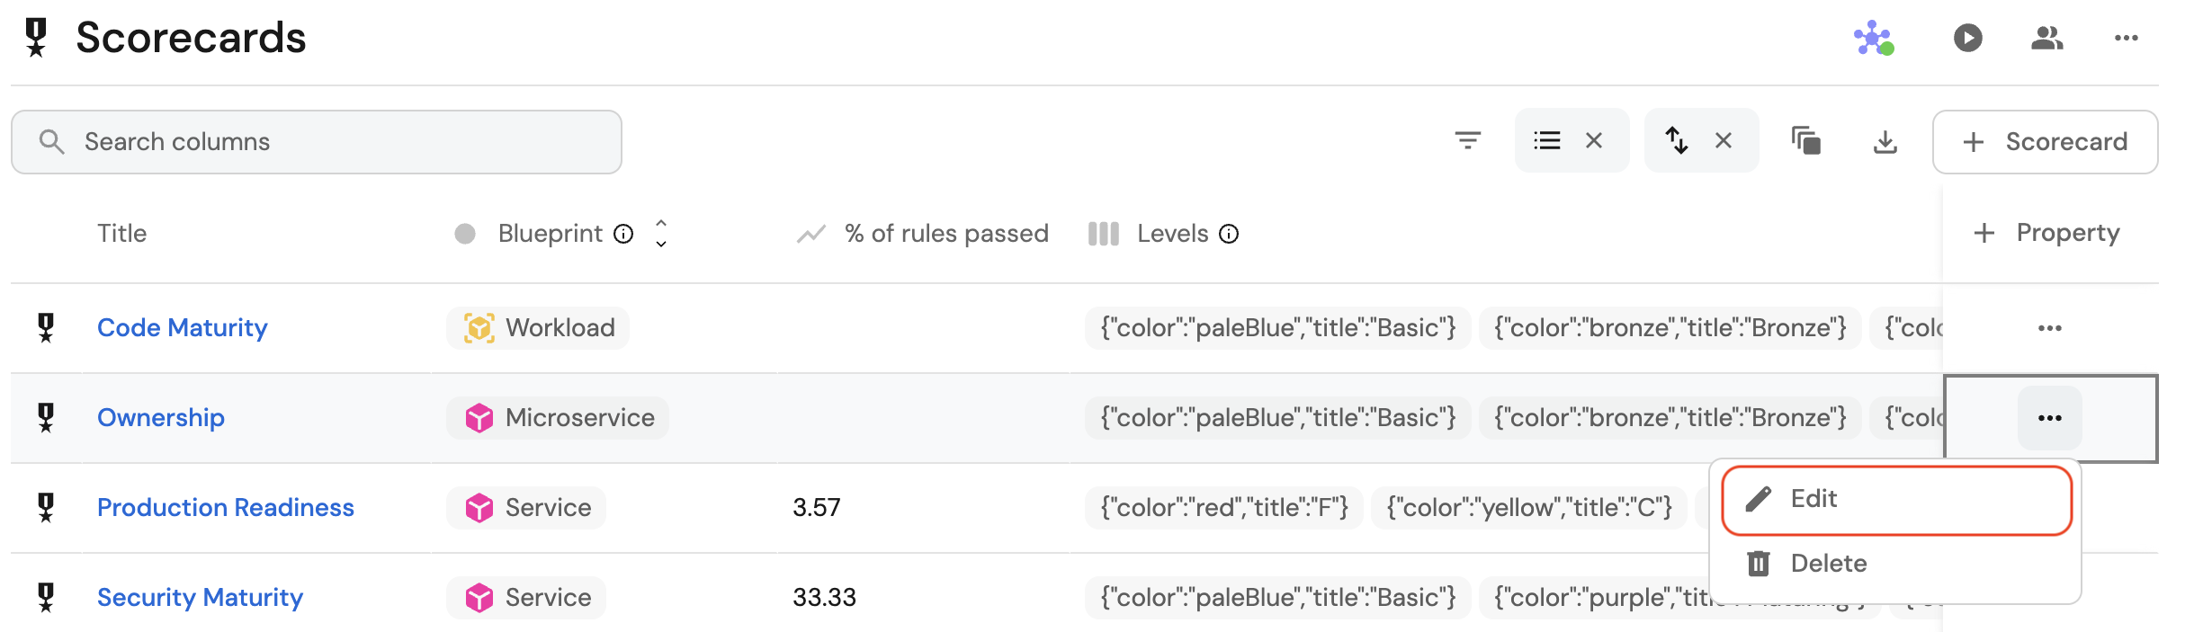Open the users and permissions icon
2194x632 pixels.
pos(2046,38)
